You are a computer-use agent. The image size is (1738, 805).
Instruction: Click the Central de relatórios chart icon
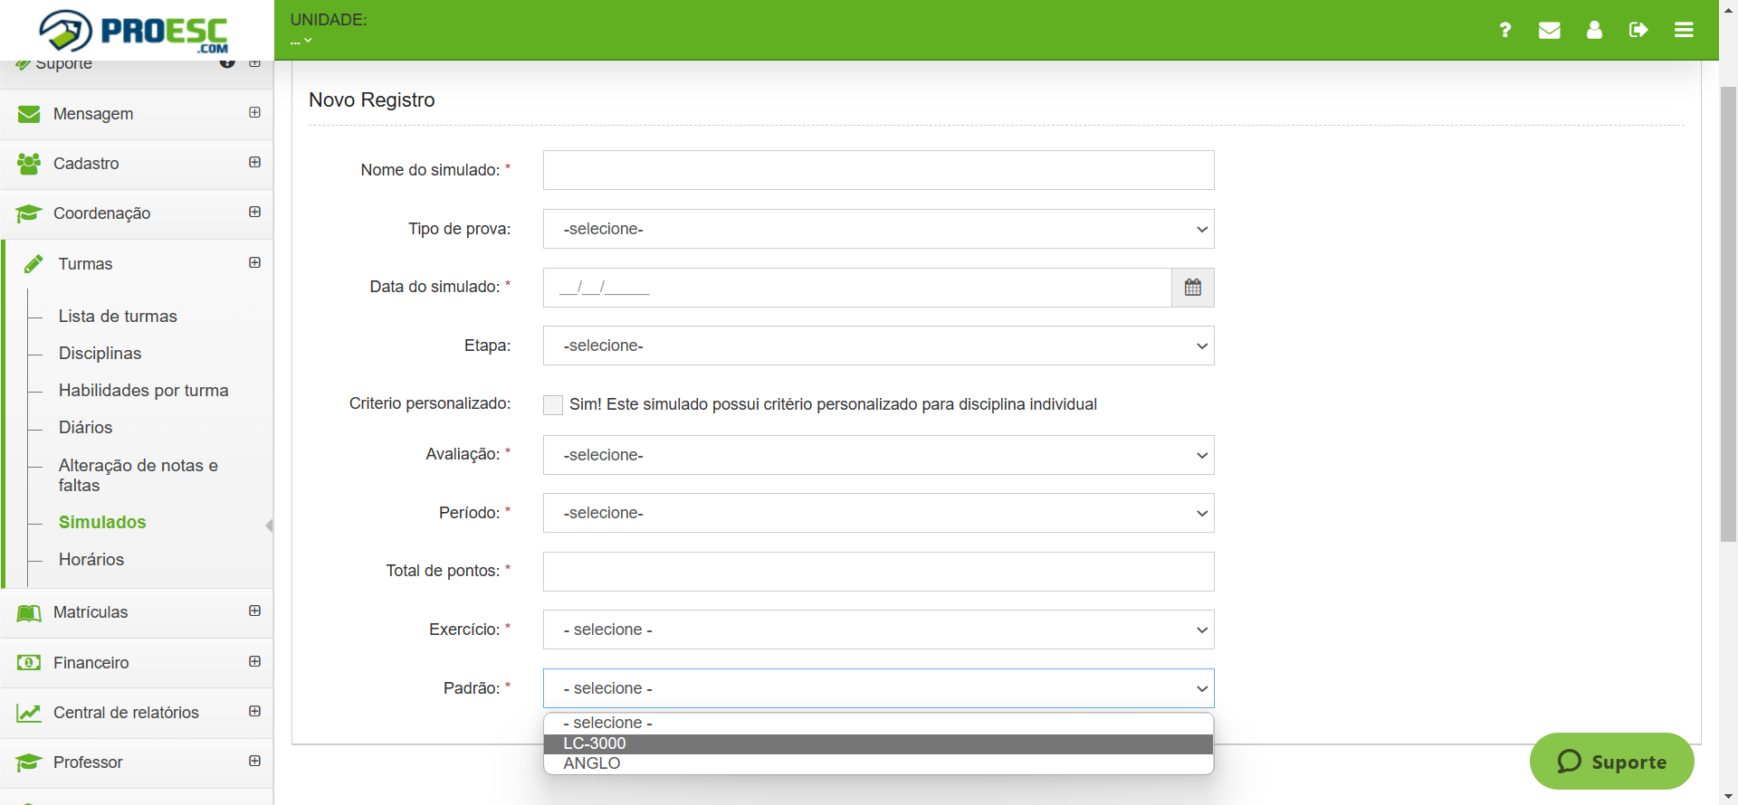(x=29, y=713)
